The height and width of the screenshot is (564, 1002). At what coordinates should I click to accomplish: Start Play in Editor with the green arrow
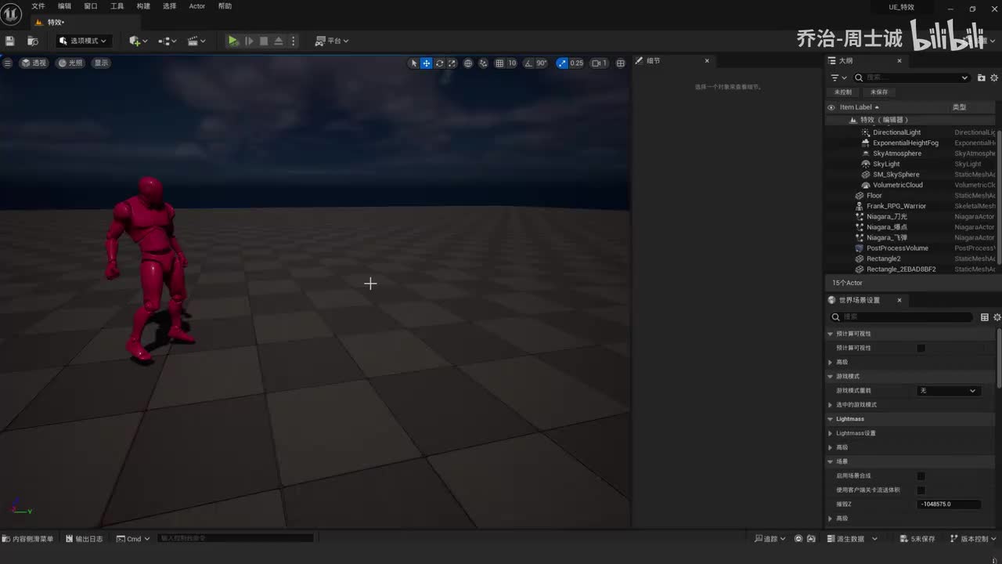coord(232,41)
